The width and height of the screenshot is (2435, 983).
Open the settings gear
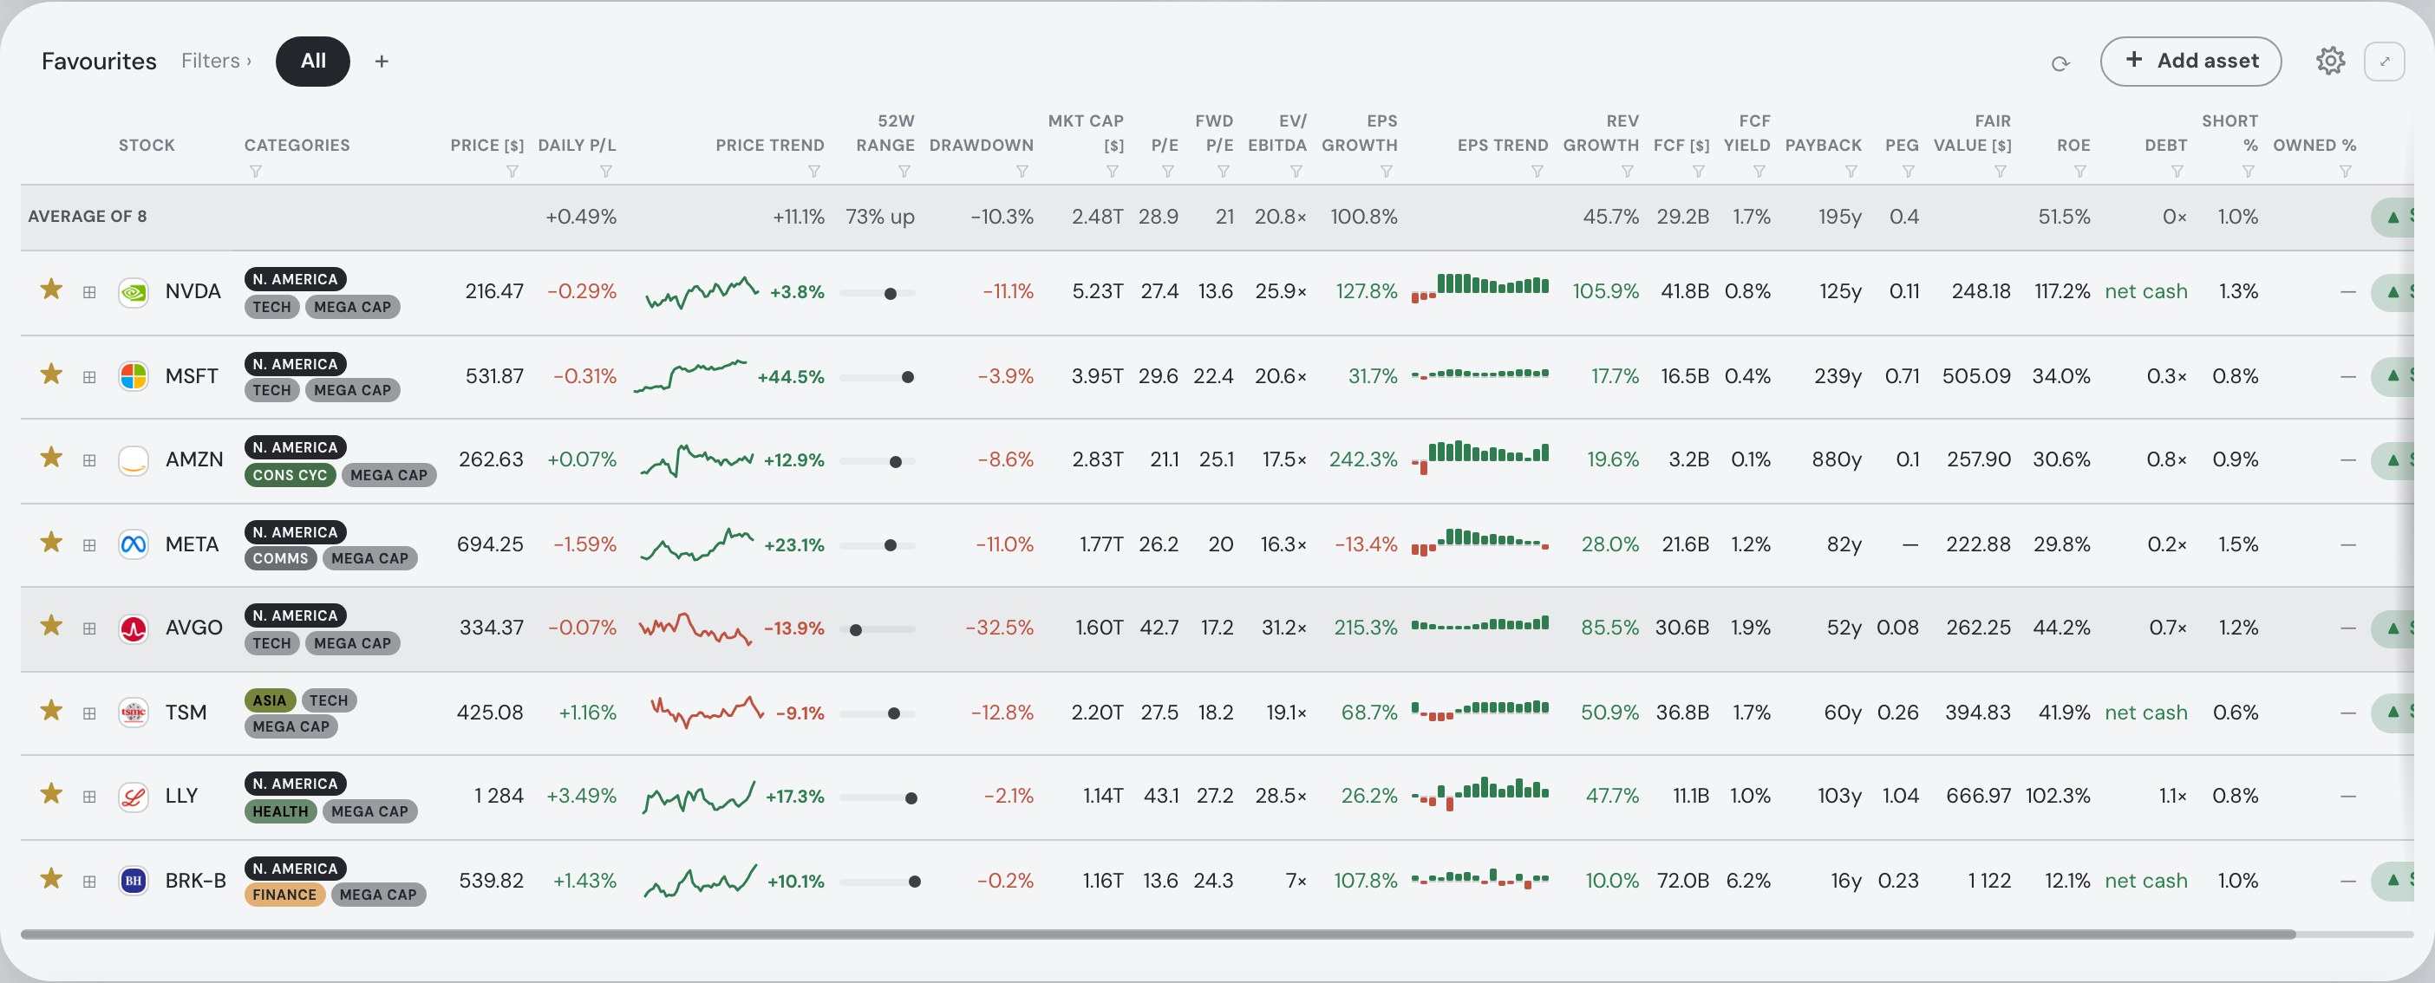pyautogui.click(x=2330, y=61)
